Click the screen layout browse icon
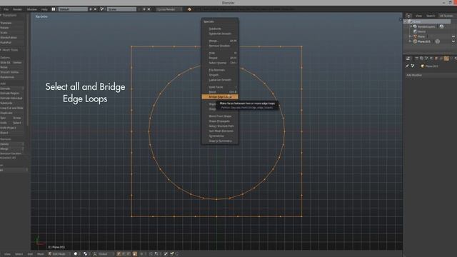 tap(54, 9)
